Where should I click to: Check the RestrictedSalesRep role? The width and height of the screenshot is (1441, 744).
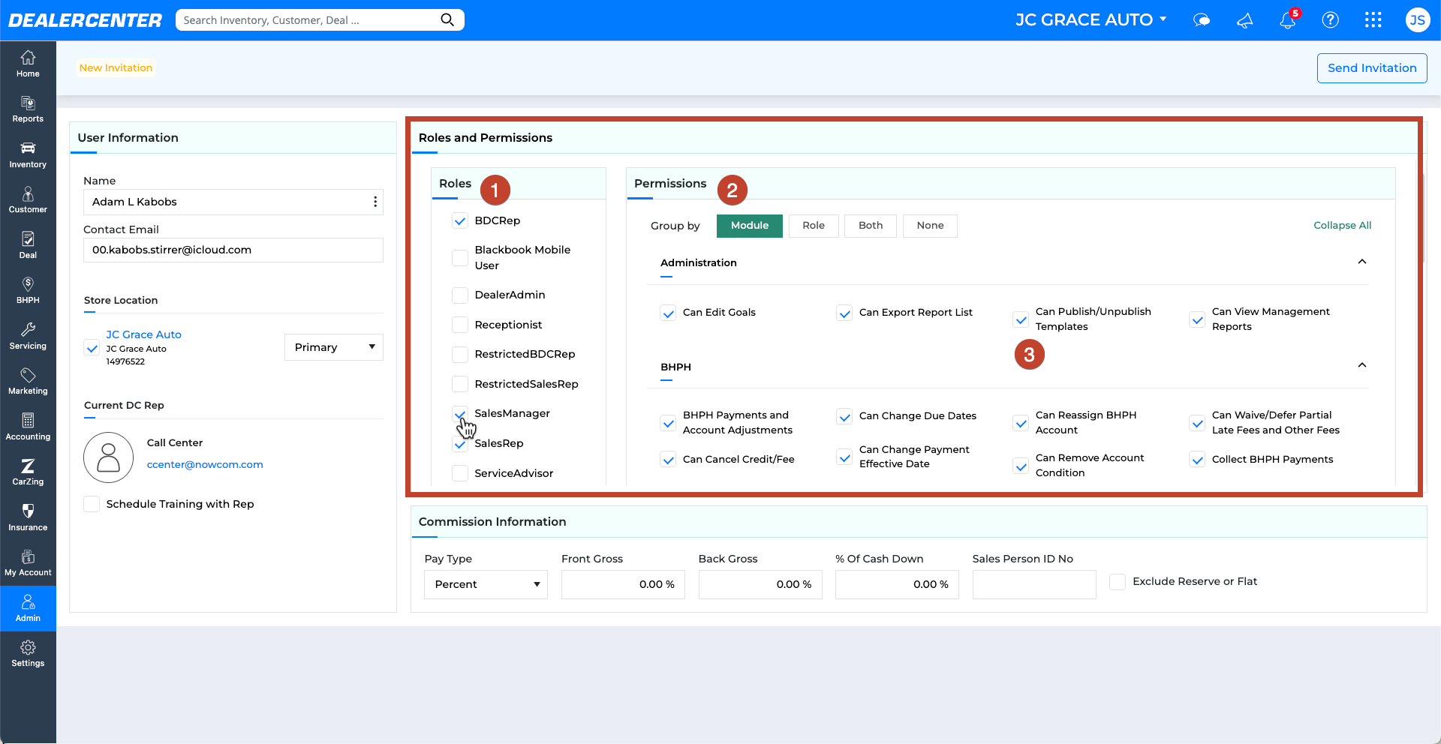click(x=460, y=384)
